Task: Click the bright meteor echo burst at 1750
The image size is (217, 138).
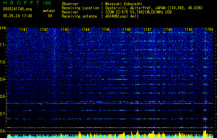Action: (205, 119)
